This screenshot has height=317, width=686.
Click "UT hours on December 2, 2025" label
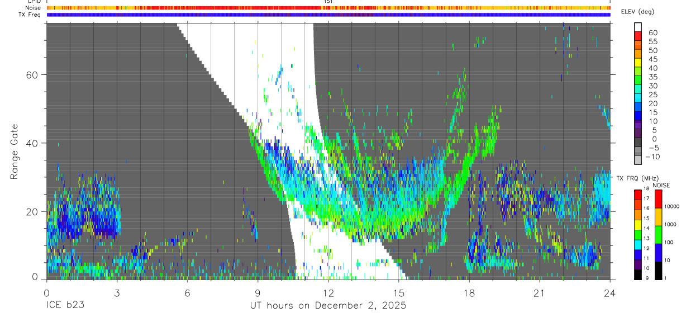point(328,306)
